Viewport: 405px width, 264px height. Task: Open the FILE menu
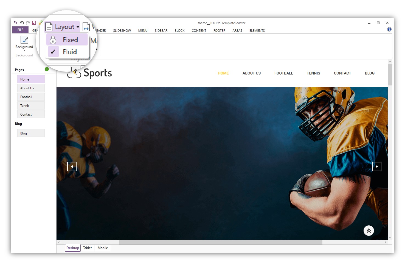[x=20, y=30]
